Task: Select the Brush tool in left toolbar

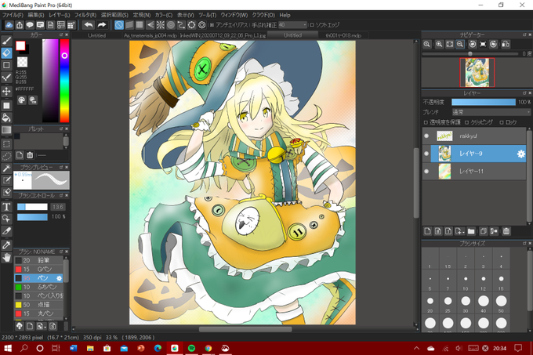Action: coord(6,41)
